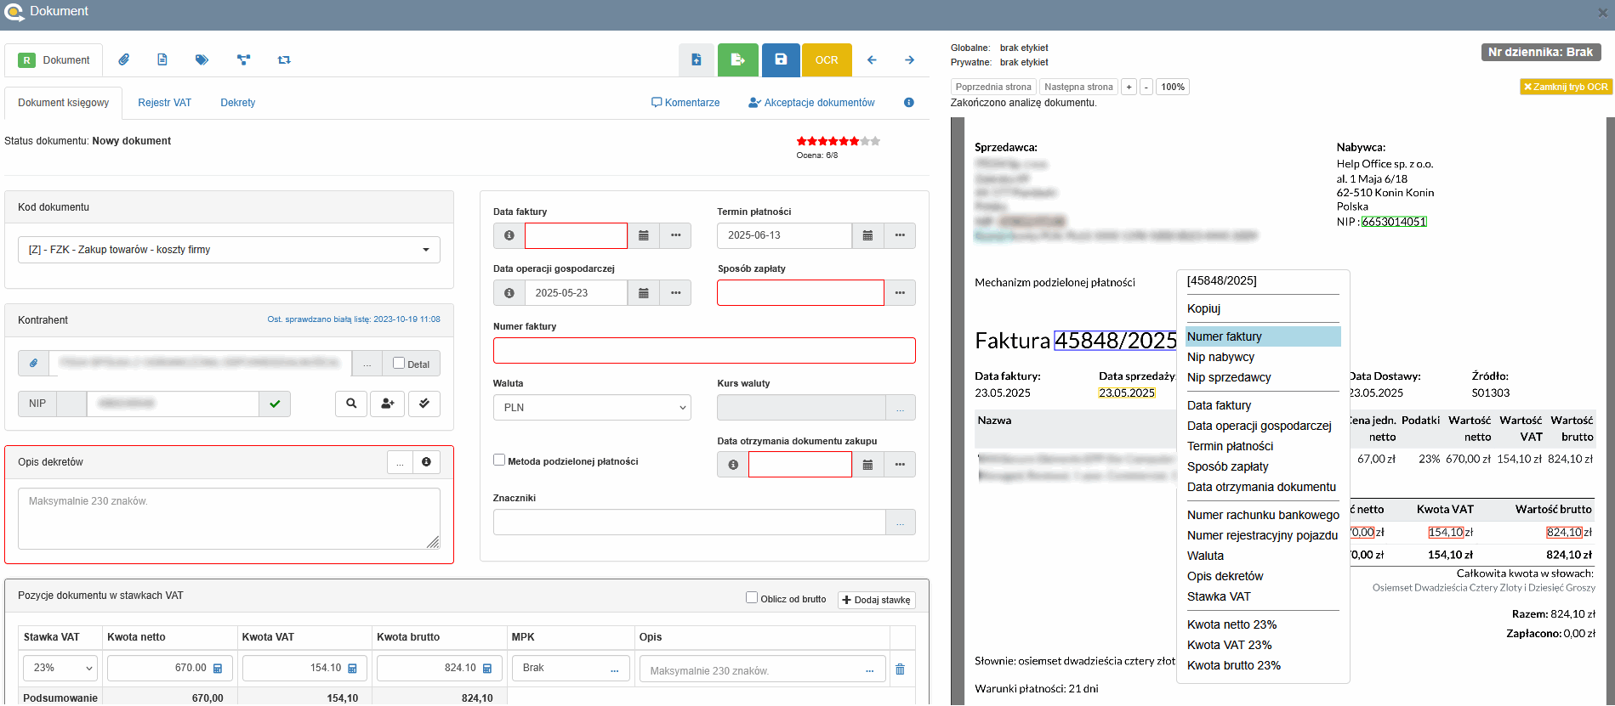Screen dimensions: 1615x706
Task: Check Metoda podzielonej płatności checkbox
Action: [499, 460]
